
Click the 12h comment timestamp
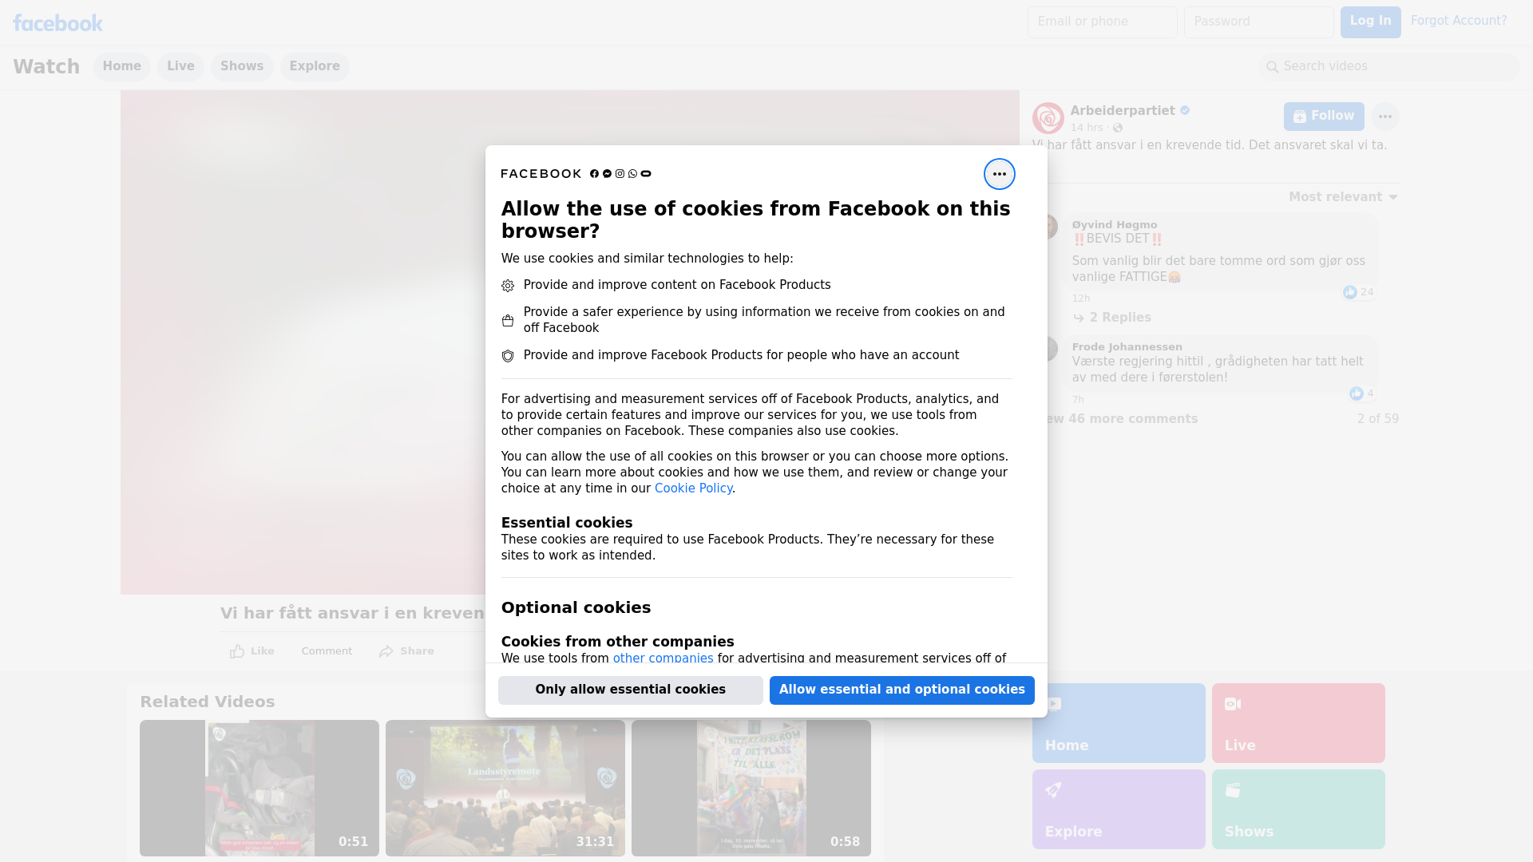click(x=1080, y=299)
